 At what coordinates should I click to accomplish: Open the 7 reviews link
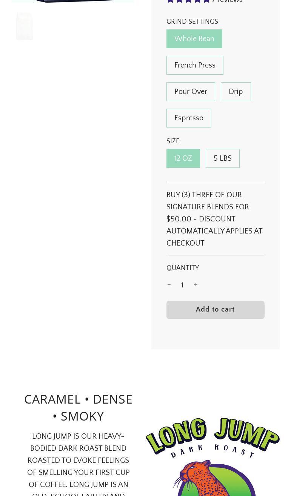tap(228, 2)
